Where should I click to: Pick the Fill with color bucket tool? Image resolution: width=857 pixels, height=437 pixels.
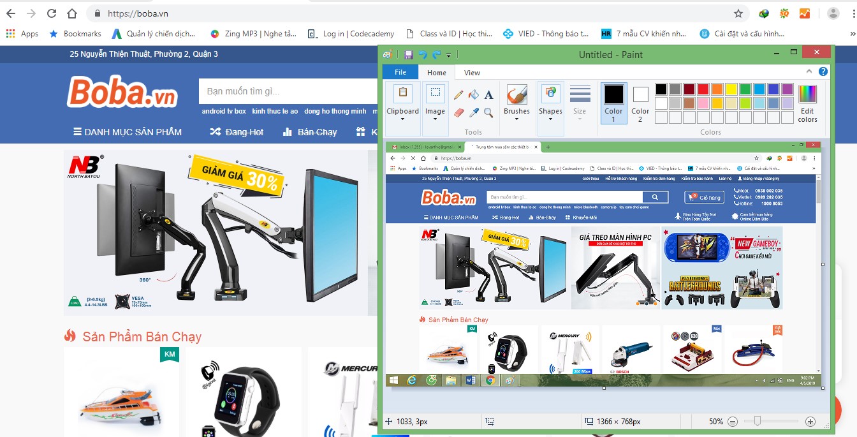[473, 95]
